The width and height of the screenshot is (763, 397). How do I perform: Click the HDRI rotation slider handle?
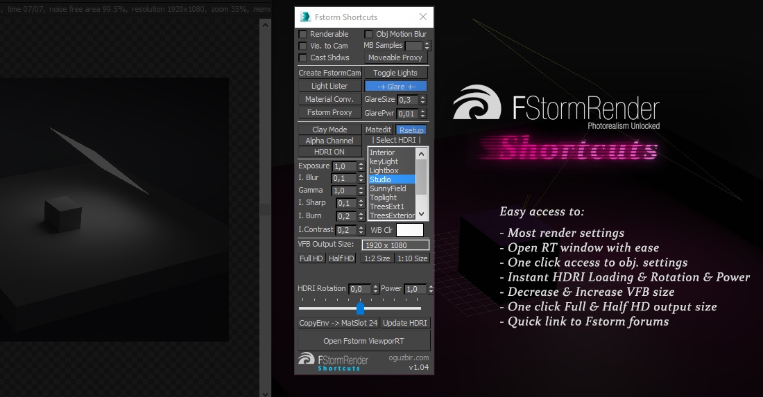pyautogui.click(x=360, y=308)
